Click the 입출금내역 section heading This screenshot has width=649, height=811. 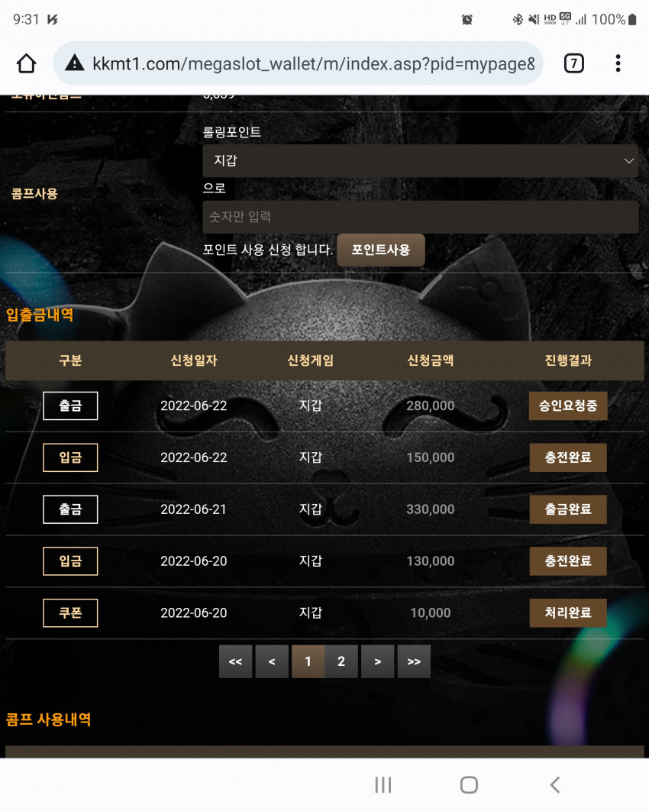click(x=40, y=315)
